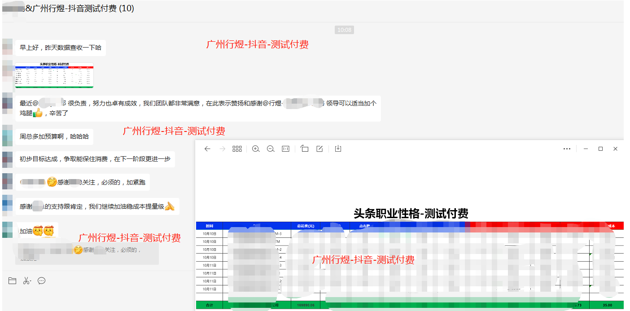
Task: Click avatar beside '周总多加预算啊' message
Action: point(7,136)
